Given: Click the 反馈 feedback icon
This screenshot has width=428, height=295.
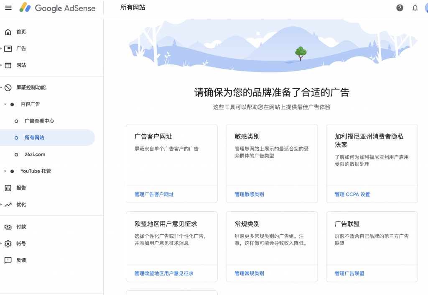Looking at the screenshot, I should [x=8, y=260].
